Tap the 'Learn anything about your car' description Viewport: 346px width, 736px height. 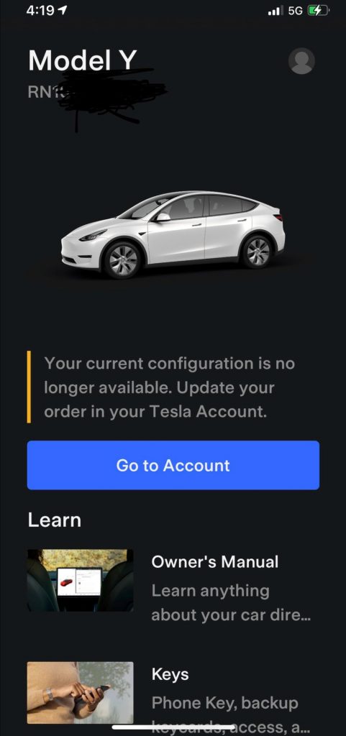point(231,603)
